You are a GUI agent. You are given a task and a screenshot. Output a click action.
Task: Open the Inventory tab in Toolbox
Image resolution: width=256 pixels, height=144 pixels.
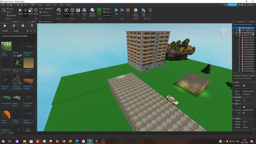point(14,26)
